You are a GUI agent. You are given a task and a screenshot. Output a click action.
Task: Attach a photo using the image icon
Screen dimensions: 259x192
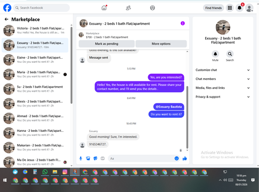[x=88, y=158]
